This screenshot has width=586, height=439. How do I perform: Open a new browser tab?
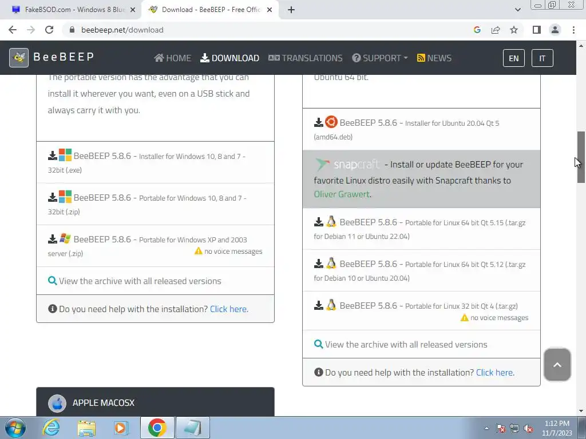click(291, 10)
